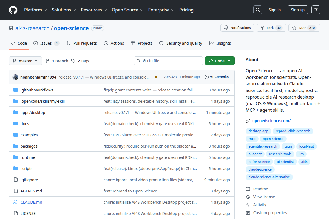Click the folder icon for scripts
The width and height of the screenshot is (329, 219).
(x=16, y=169)
